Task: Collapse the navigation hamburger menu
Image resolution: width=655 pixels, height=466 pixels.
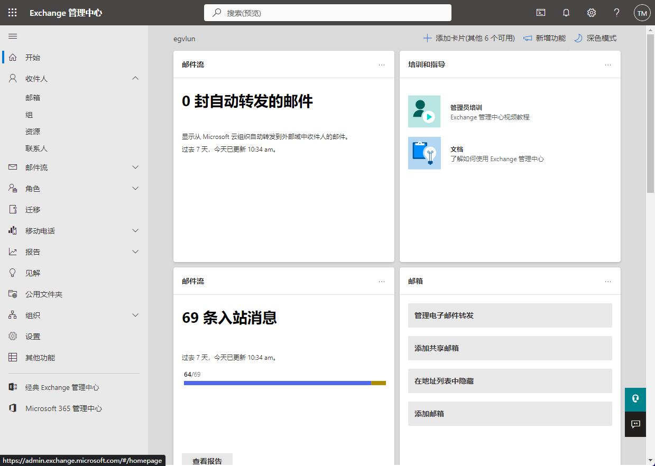Action: [x=13, y=36]
